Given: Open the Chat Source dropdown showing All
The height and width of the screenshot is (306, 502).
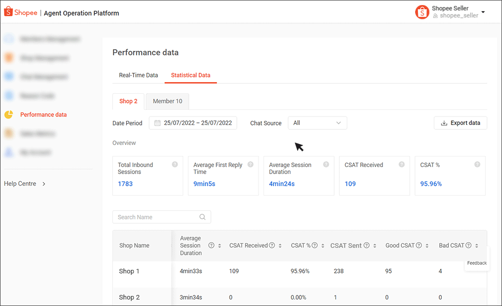Looking at the screenshot, I should (x=317, y=122).
